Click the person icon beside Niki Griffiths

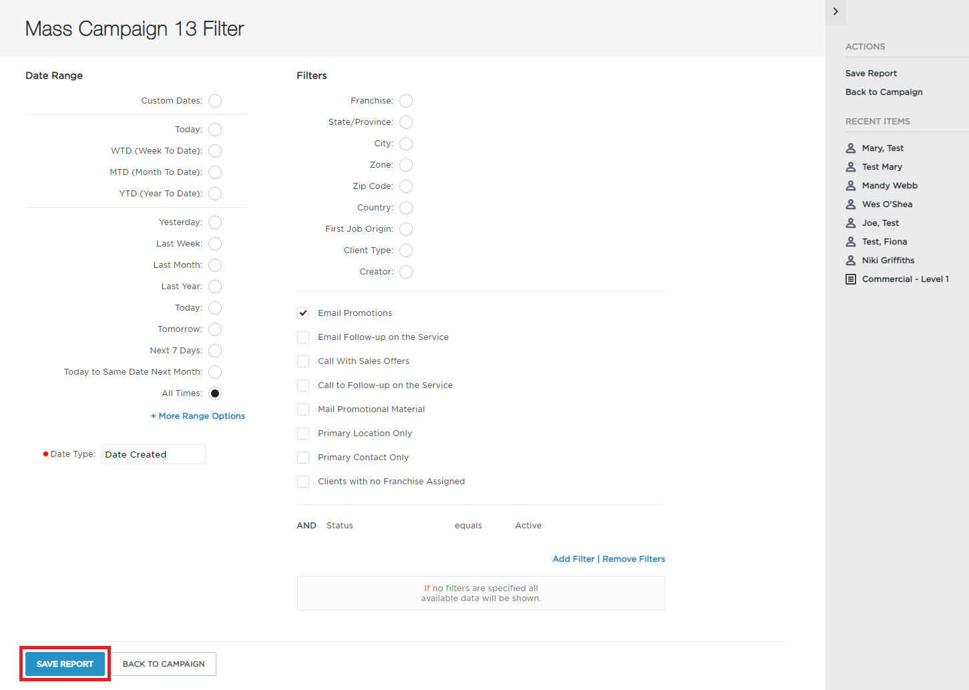pos(851,261)
